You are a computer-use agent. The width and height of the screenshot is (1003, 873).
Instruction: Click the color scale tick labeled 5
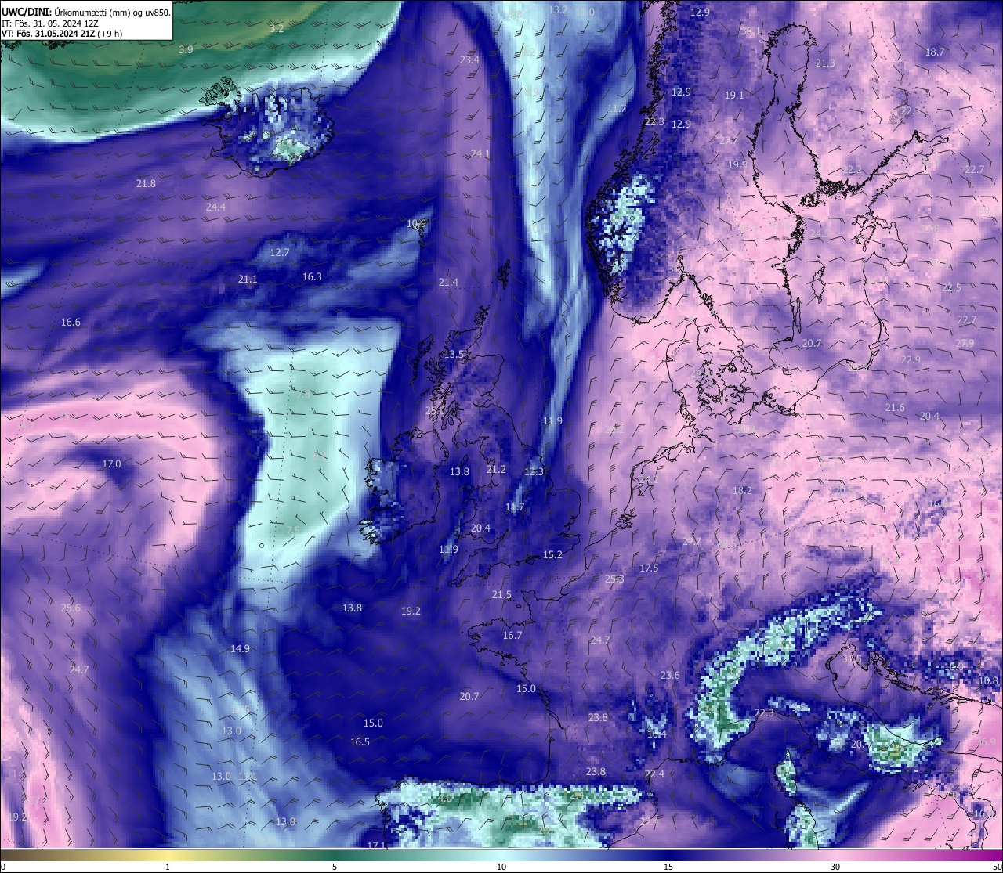(x=335, y=867)
